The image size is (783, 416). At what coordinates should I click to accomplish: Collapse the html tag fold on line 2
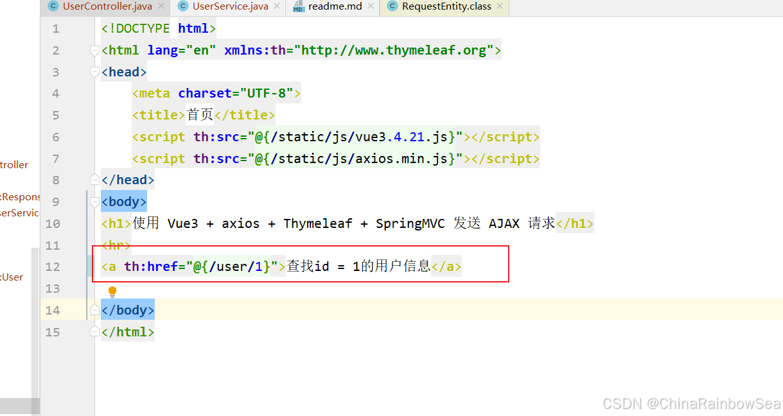click(95, 51)
